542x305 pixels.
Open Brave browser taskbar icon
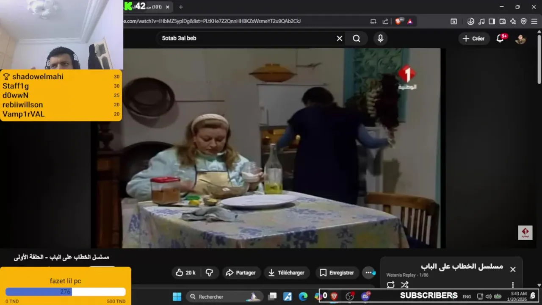[334, 296]
